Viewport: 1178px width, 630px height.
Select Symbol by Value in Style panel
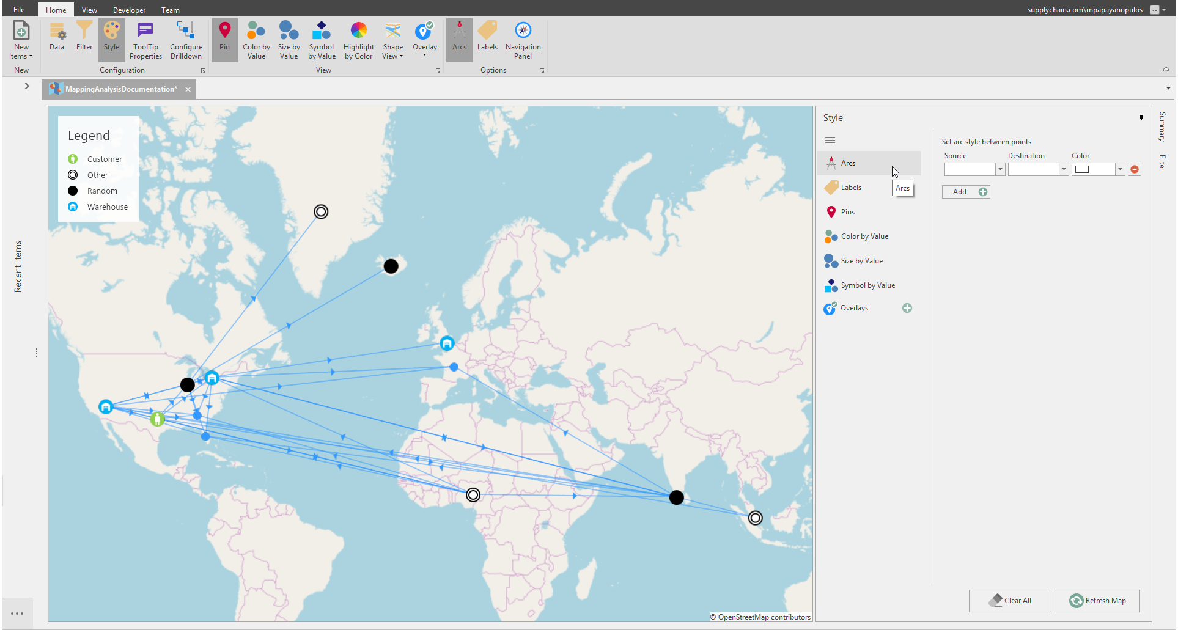coord(869,285)
